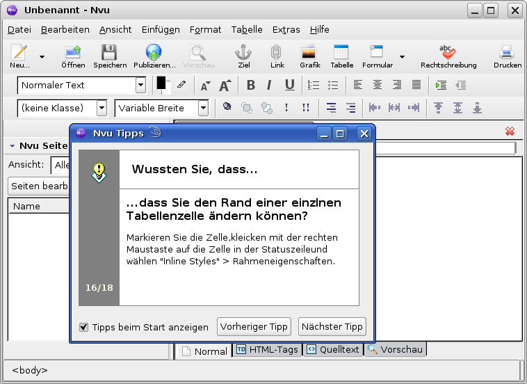Open Variable Breite font dropdown
This screenshot has width=527, height=384.
[x=203, y=109]
